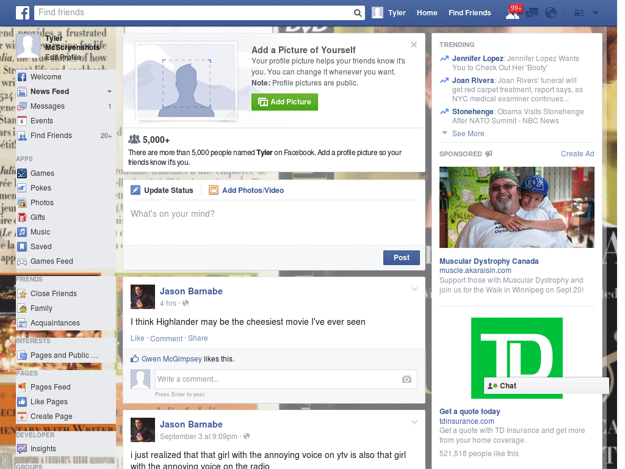Open Get a quote today ad link
This screenshot has height=469, width=625.
[469, 412]
